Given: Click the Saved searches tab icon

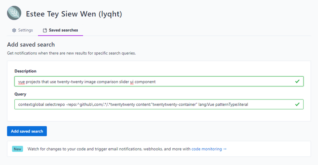Looking at the screenshot, I should click(x=45, y=30).
